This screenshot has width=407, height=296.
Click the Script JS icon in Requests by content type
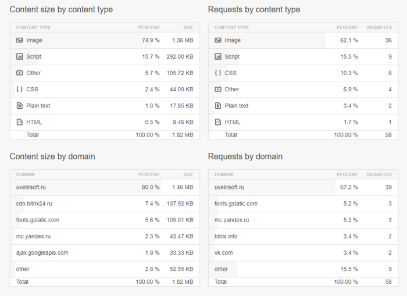point(218,56)
